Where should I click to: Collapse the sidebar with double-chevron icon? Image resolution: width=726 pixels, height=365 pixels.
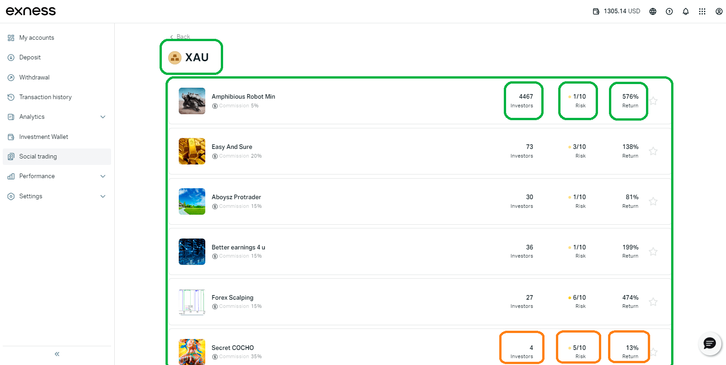(57, 354)
